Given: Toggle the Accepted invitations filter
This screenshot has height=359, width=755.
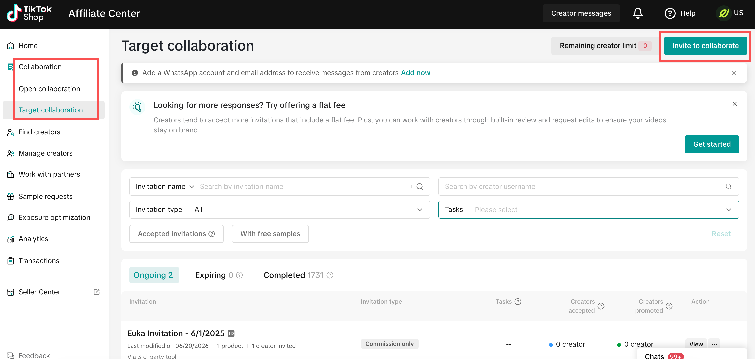Looking at the screenshot, I should point(176,234).
